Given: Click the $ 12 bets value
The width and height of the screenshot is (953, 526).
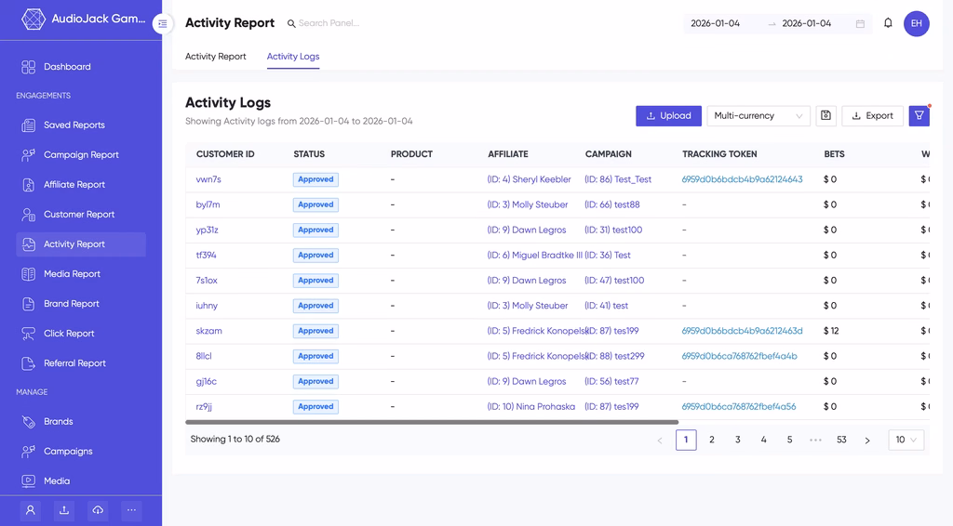Looking at the screenshot, I should [x=831, y=331].
